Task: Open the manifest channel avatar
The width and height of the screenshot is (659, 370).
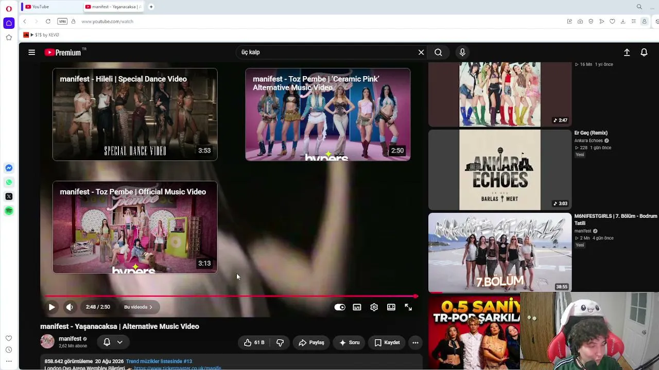Action: point(47,342)
